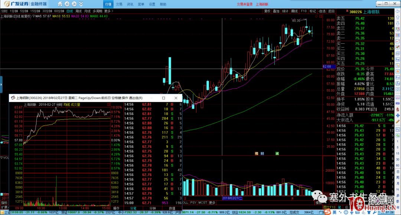Click the 买一 bid price row
The height and width of the screenshot is (215, 401).
(365, 44)
